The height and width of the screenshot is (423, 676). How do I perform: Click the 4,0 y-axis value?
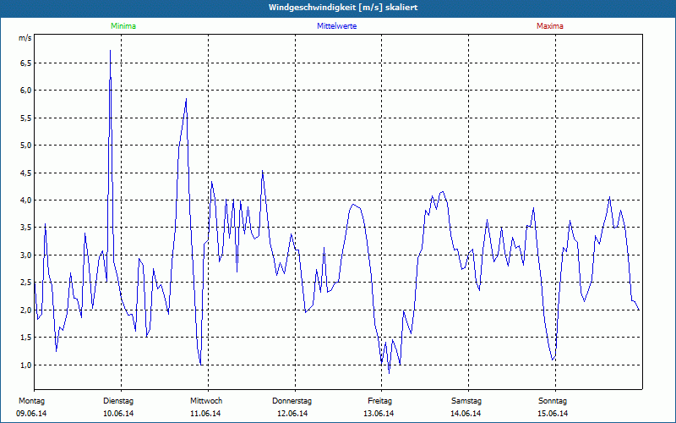26,201
